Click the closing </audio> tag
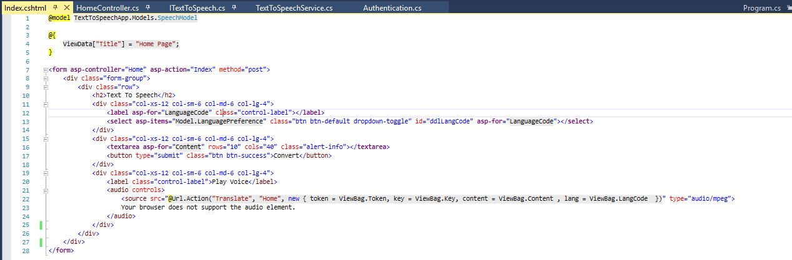The height and width of the screenshot is (260, 792). [x=121, y=215]
